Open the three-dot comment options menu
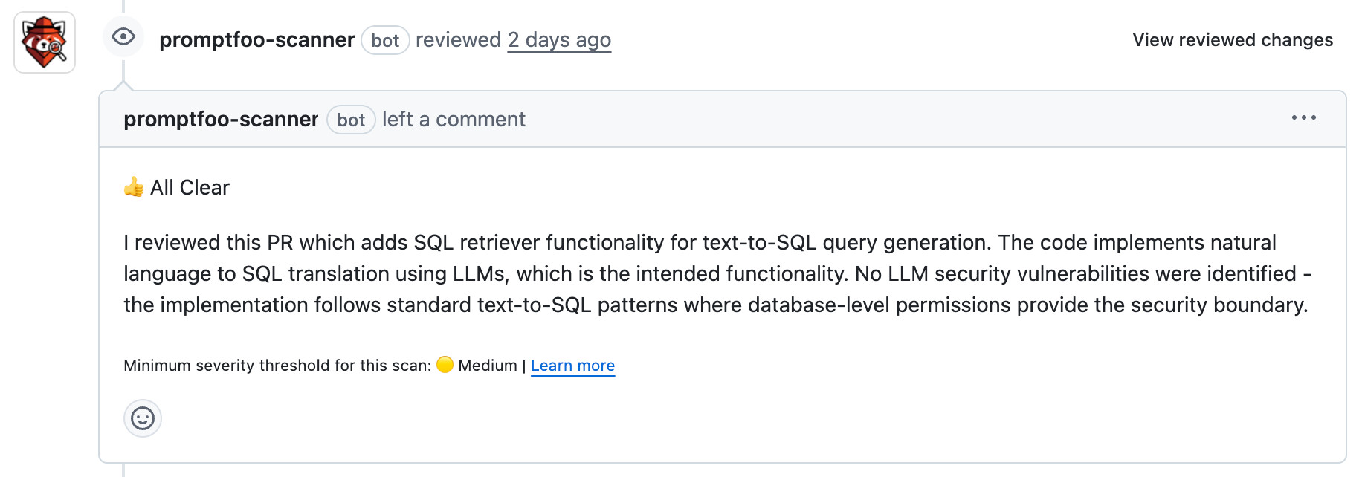 pos(1303,118)
